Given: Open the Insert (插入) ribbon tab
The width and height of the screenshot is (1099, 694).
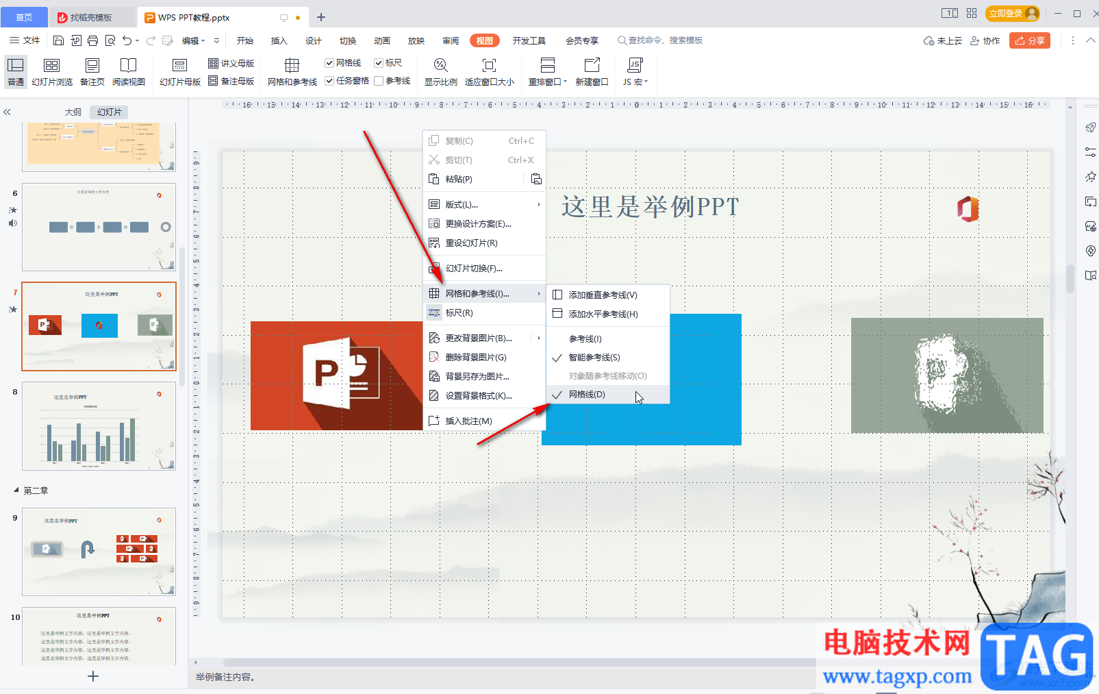Looking at the screenshot, I should (279, 41).
